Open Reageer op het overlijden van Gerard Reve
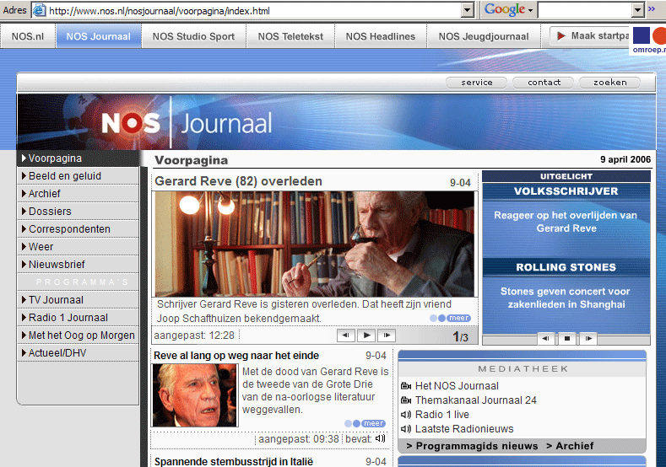Image resolution: width=666 pixels, height=467 pixels. (x=566, y=222)
